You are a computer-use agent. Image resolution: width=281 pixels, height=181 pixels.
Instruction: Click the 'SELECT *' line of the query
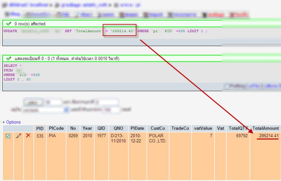point(13,66)
